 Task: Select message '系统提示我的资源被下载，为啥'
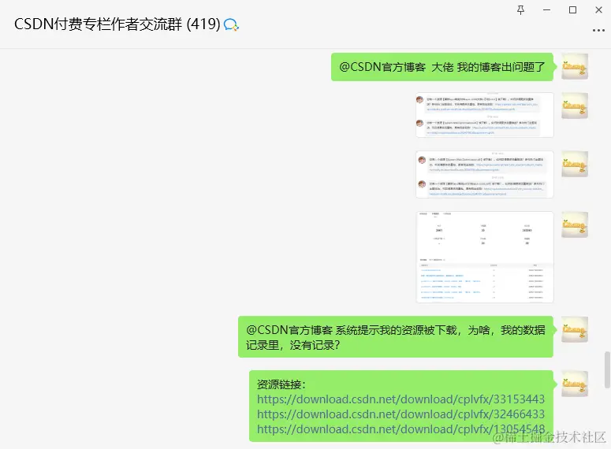tap(396, 337)
